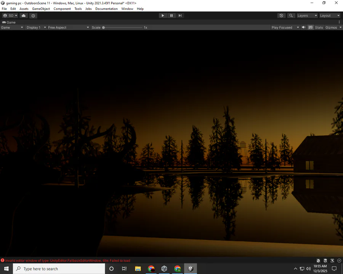Toggle the Stats overlay
Screen dimensions: 343x274
click(319, 27)
